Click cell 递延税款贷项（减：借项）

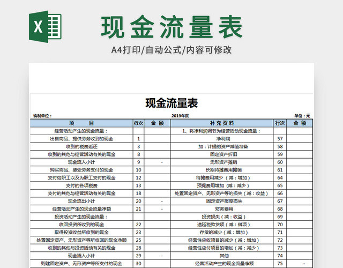pos(222,225)
